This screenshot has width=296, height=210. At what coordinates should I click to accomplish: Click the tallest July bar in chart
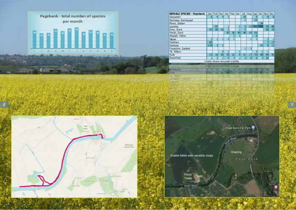pos(77,38)
